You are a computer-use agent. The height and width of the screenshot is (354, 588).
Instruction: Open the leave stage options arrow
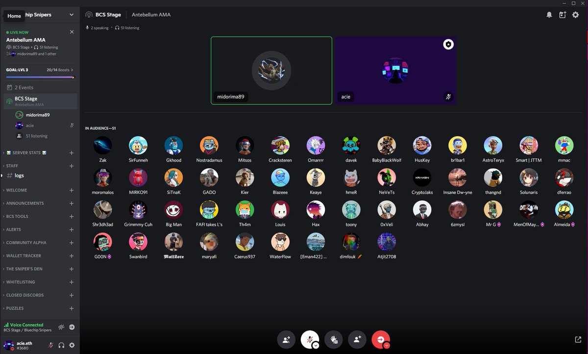(387, 345)
